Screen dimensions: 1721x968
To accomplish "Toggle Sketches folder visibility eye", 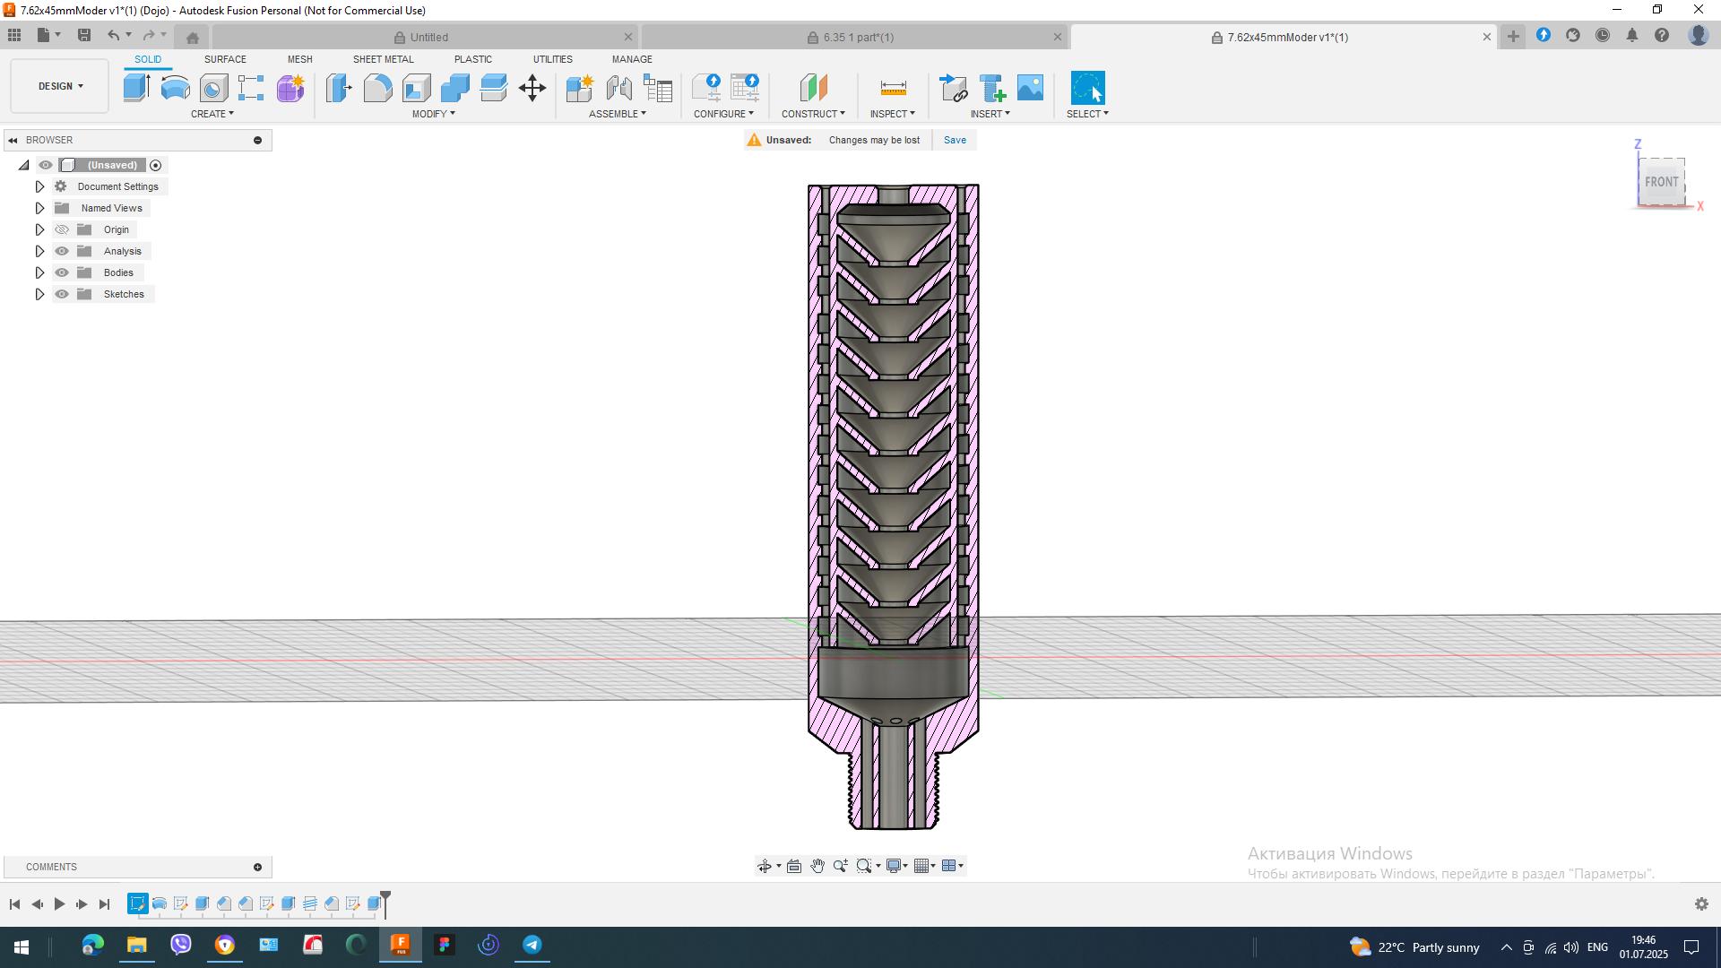I will coord(62,294).
